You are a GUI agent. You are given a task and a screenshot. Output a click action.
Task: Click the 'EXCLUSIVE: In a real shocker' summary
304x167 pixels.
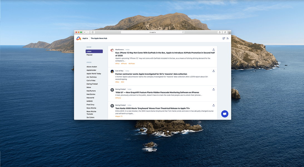pyautogui.click(x=164, y=112)
